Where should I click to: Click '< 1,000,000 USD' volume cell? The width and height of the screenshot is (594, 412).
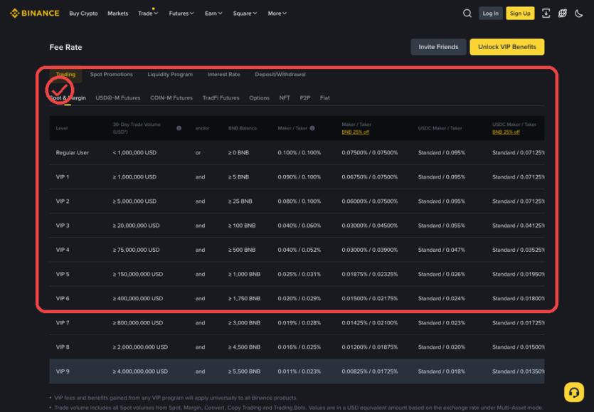tap(134, 152)
